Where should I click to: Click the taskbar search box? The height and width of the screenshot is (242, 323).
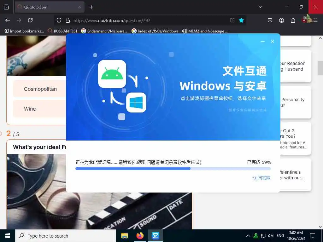[x=66, y=236]
